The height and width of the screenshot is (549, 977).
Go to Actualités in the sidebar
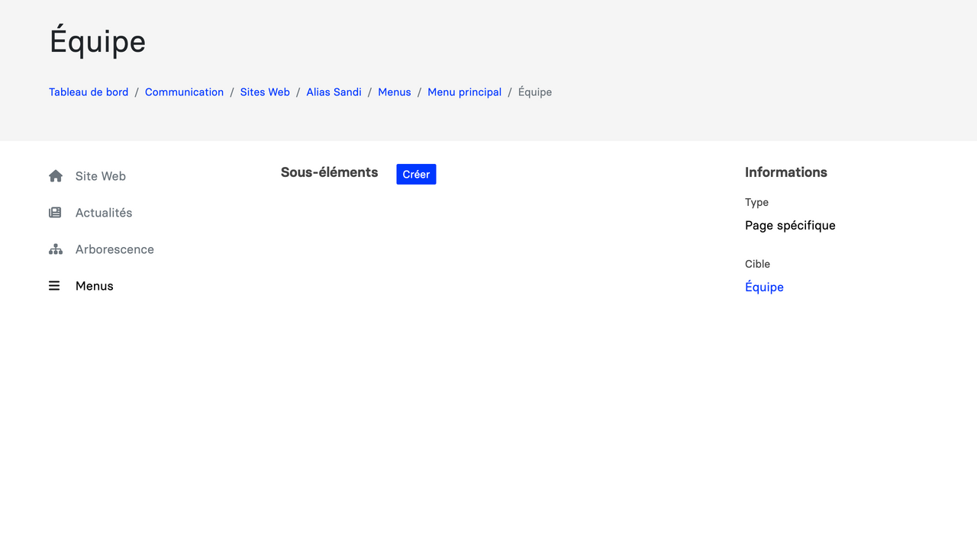click(104, 213)
